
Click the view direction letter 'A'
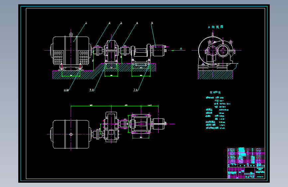181,49
